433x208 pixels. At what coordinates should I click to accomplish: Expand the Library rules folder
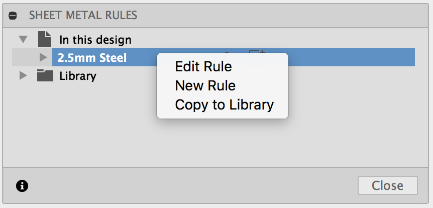pyautogui.click(x=23, y=76)
